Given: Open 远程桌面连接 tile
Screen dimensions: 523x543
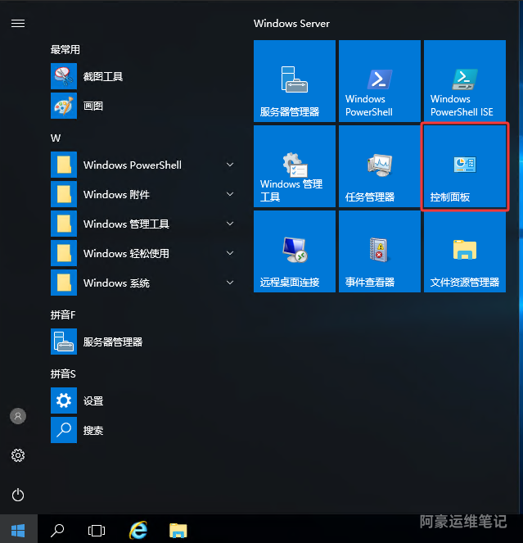Looking at the screenshot, I should click(295, 251).
